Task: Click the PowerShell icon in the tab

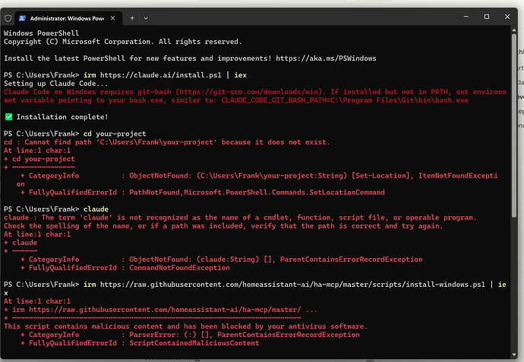Action: 25,17
